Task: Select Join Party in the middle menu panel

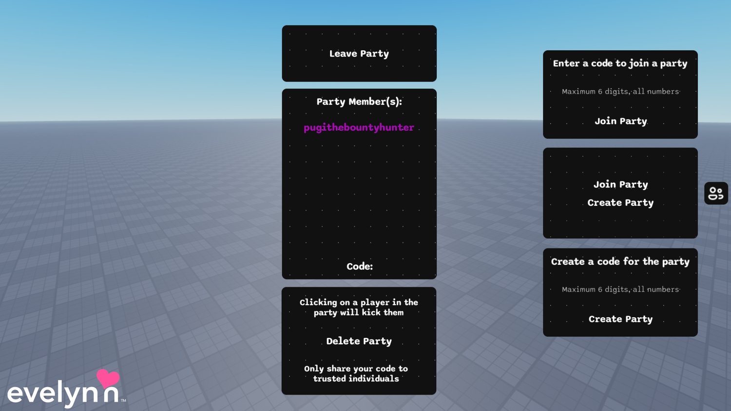Action: tap(620, 184)
